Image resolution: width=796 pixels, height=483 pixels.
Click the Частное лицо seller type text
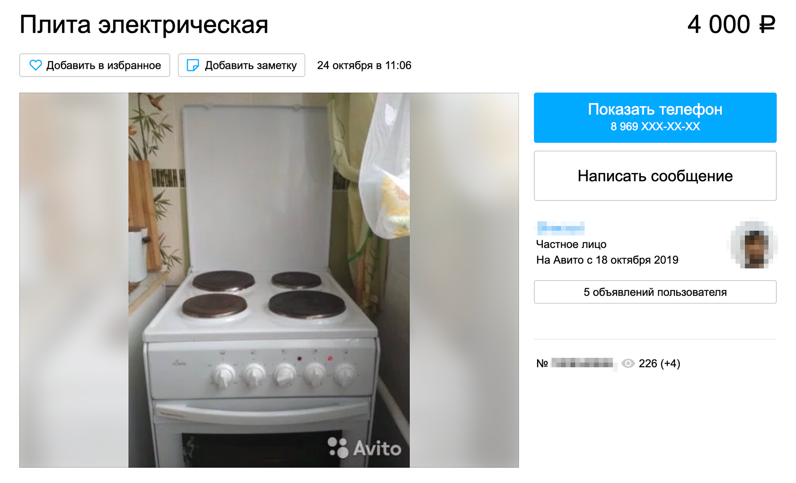pyautogui.click(x=571, y=244)
